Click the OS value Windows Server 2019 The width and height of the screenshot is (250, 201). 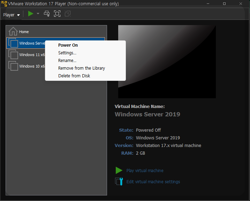click(158, 138)
